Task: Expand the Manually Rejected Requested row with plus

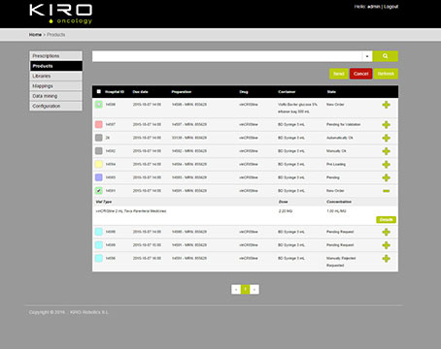Action: (x=386, y=259)
